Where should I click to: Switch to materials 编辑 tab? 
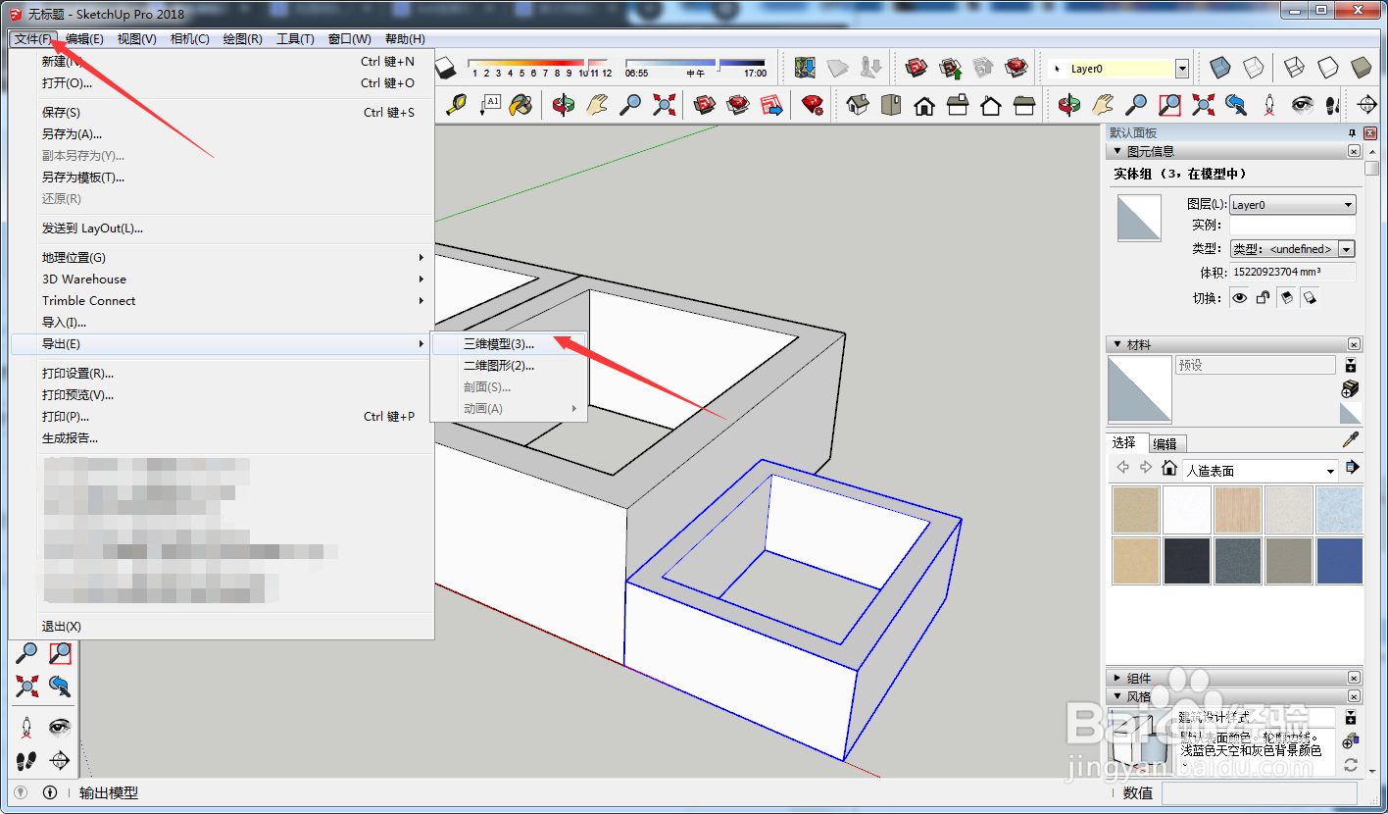pos(1165,443)
